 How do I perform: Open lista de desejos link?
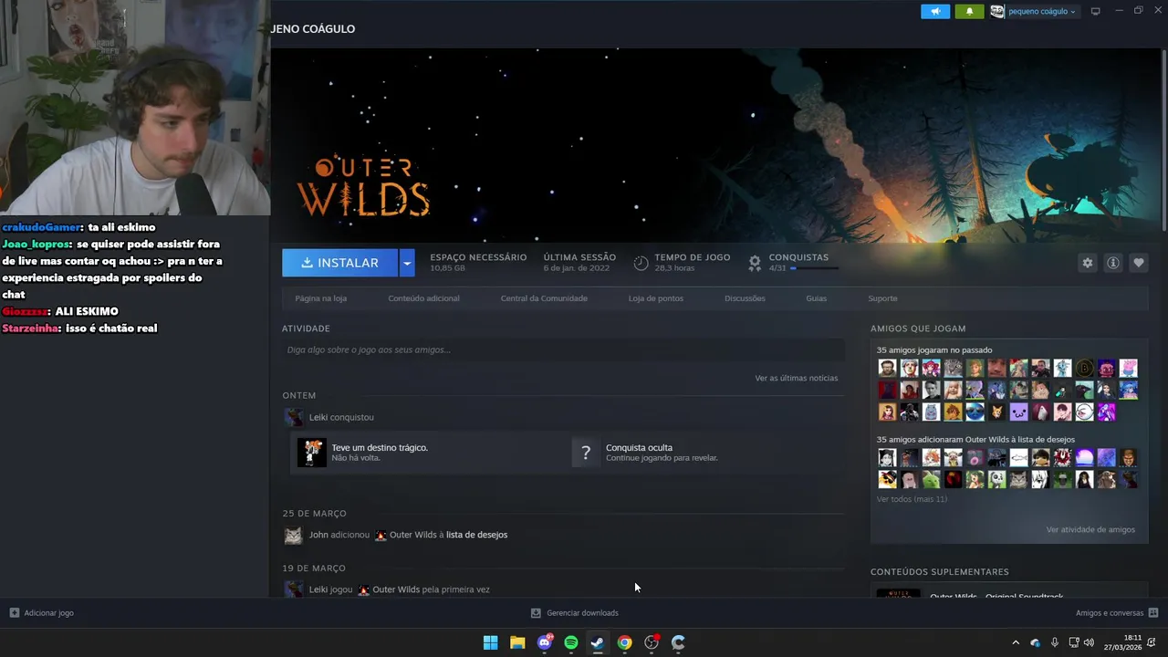[476, 535]
